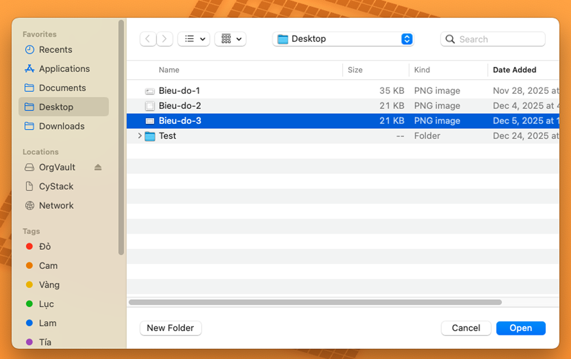Click the Bieu-do-2 image thumbnail icon
The width and height of the screenshot is (571, 359).
tap(150, 106)
